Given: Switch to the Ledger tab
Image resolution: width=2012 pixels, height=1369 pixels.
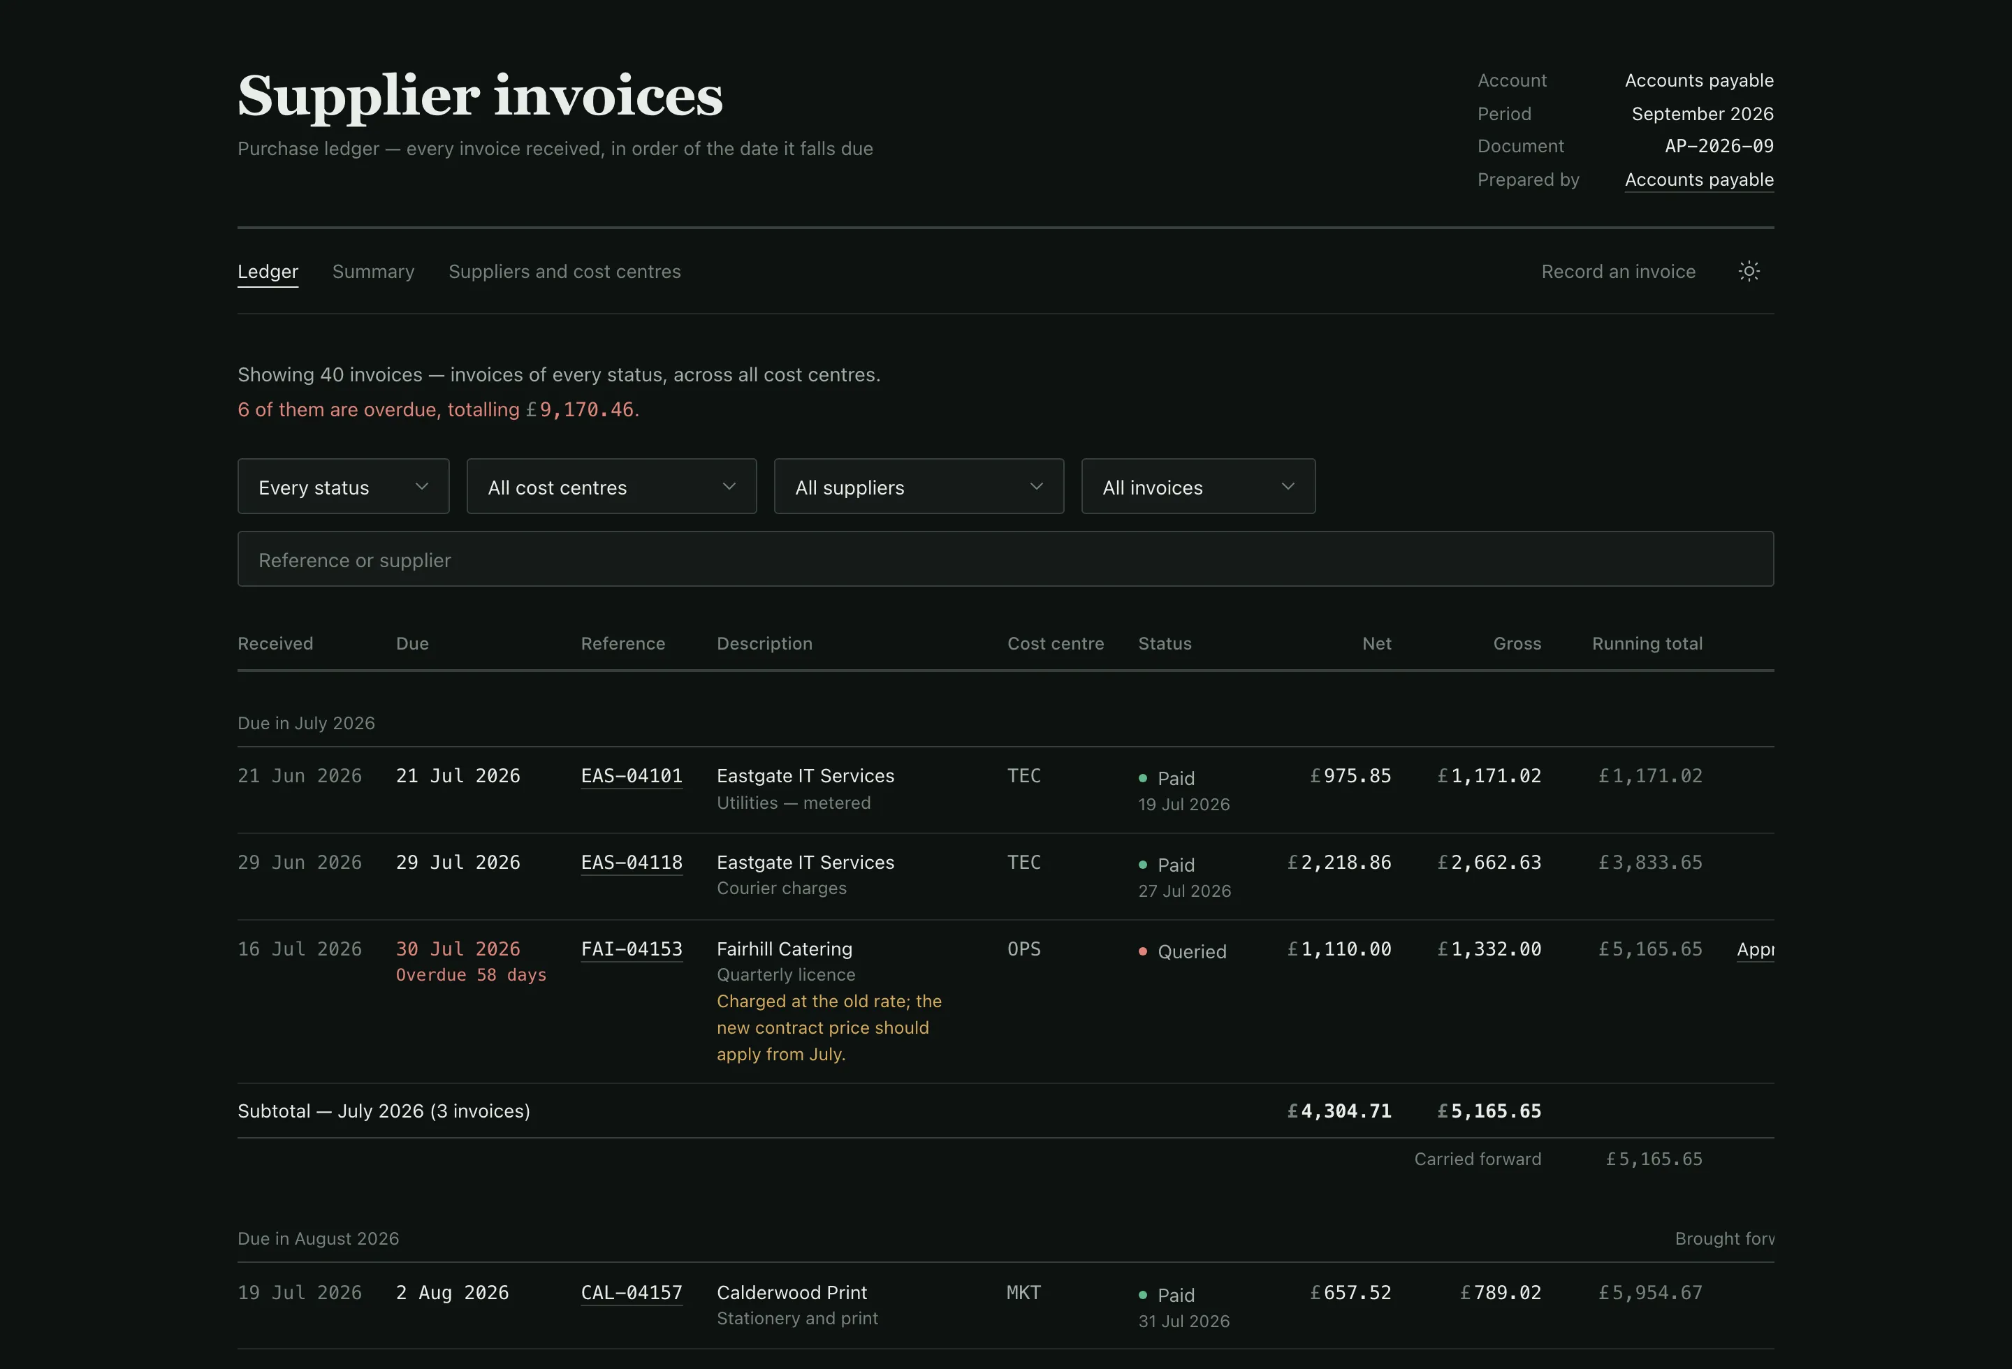Looking at the screenshot, I should coord(268,272).
